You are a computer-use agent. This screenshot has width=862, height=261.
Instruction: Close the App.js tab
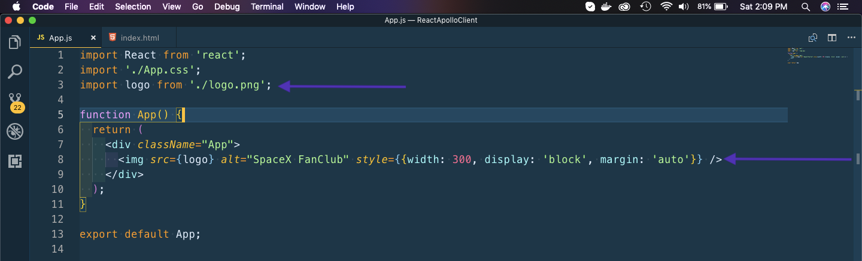93,38
